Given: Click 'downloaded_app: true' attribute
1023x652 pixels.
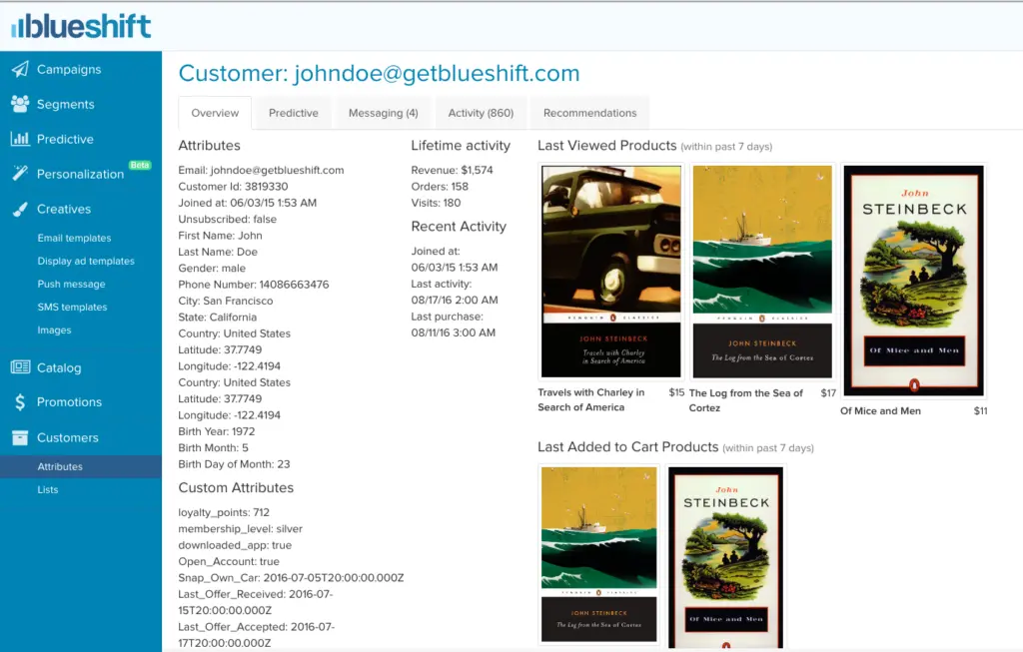Looking at the screenshot, I should click(235, 545).
